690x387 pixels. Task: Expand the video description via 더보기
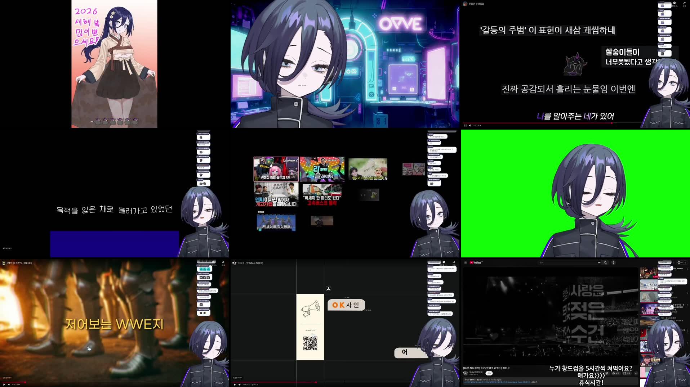click(534, 382)
